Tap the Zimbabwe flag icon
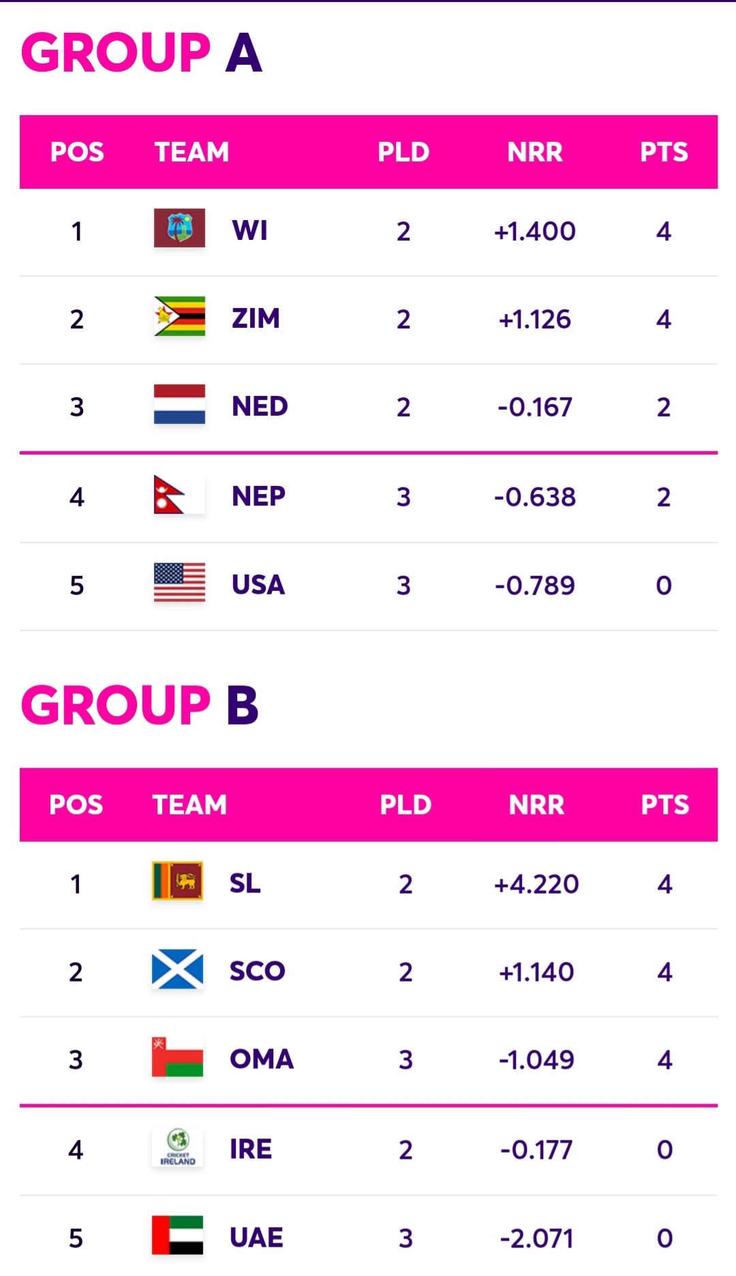The height and width of the screenshot is (1276, 736). (179, 316)
